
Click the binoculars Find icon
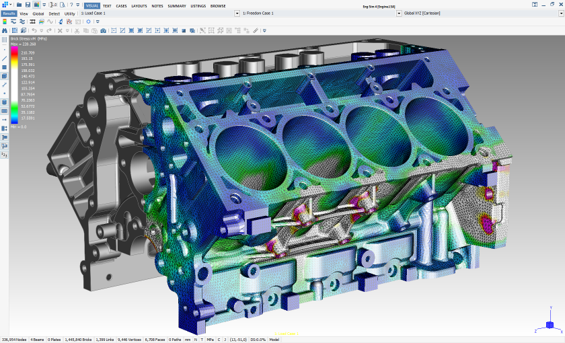pos(5,30)
